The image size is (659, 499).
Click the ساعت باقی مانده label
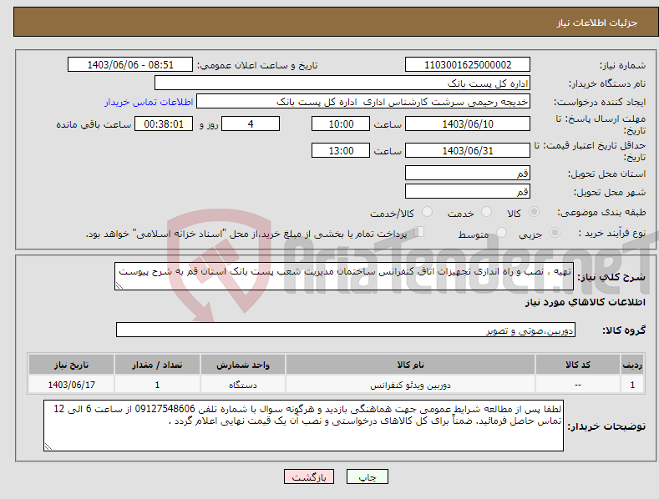pos(94,125)
